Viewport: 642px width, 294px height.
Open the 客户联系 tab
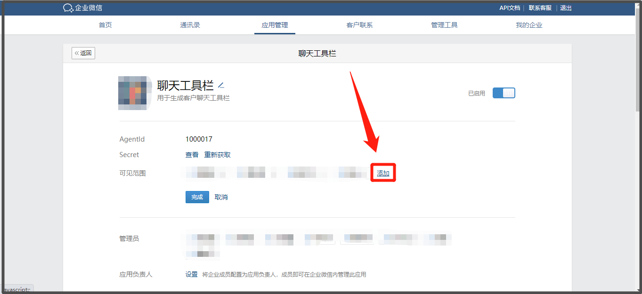click(x=359, y=25)
